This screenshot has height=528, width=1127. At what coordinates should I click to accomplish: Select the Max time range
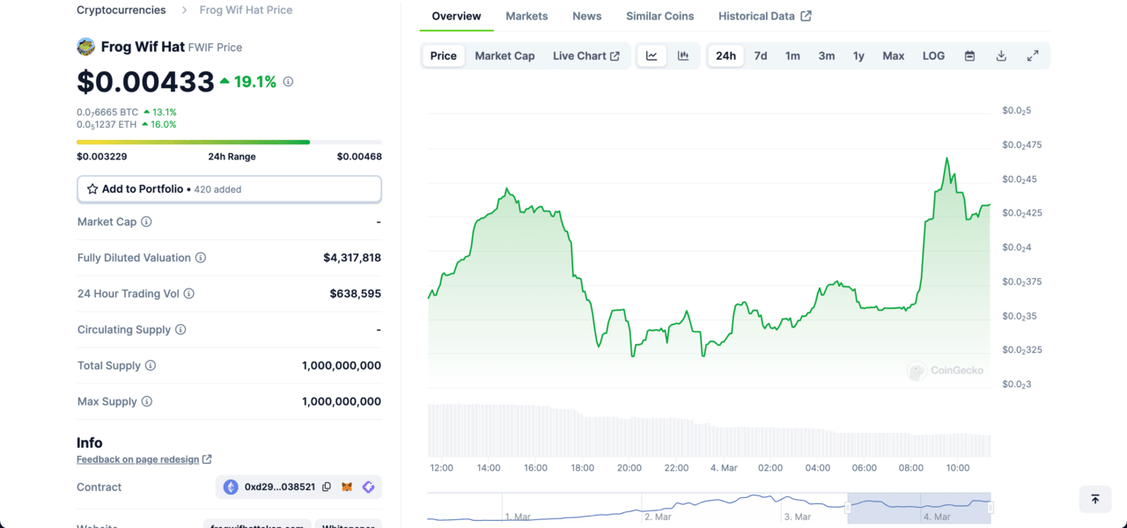[x=893, y=55]
